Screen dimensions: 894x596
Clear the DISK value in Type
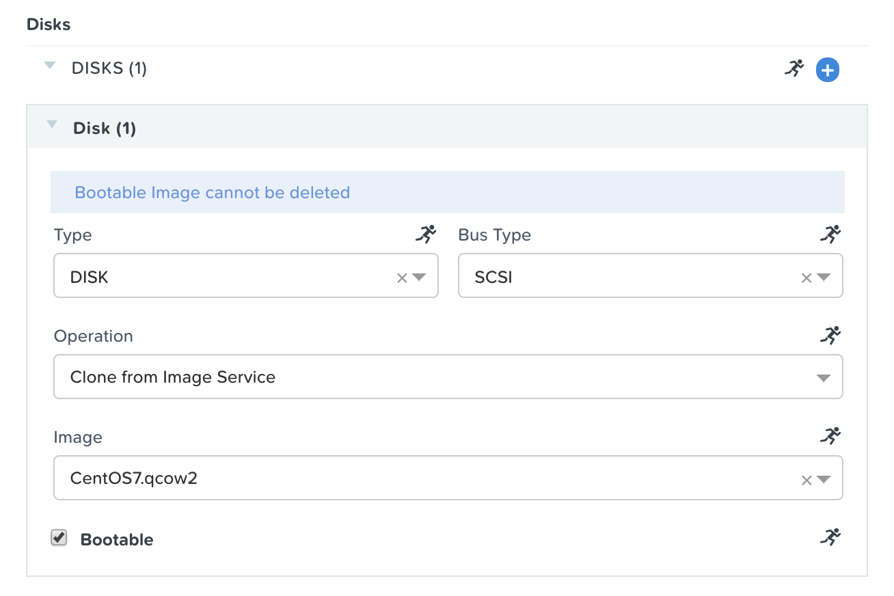click(402, 277)
